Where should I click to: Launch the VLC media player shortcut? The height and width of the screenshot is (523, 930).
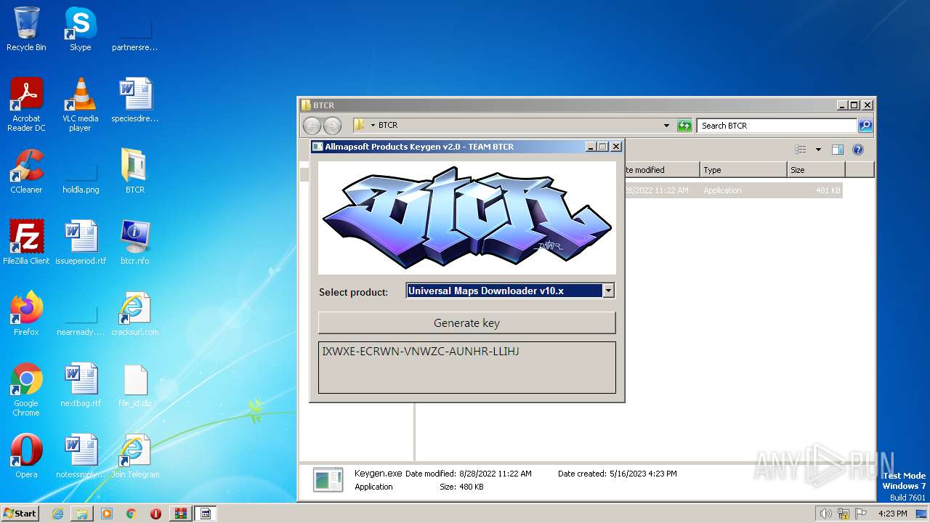pos(80,104)
